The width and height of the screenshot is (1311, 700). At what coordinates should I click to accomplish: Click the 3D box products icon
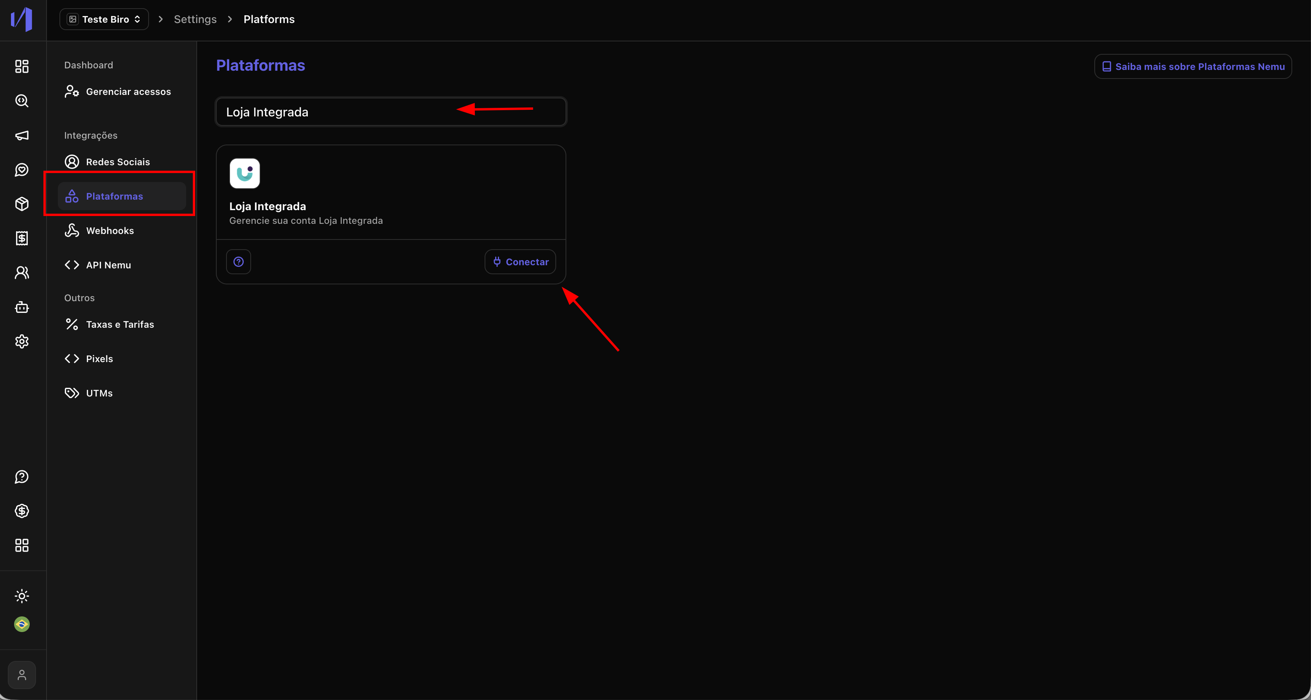pos(22,204)
